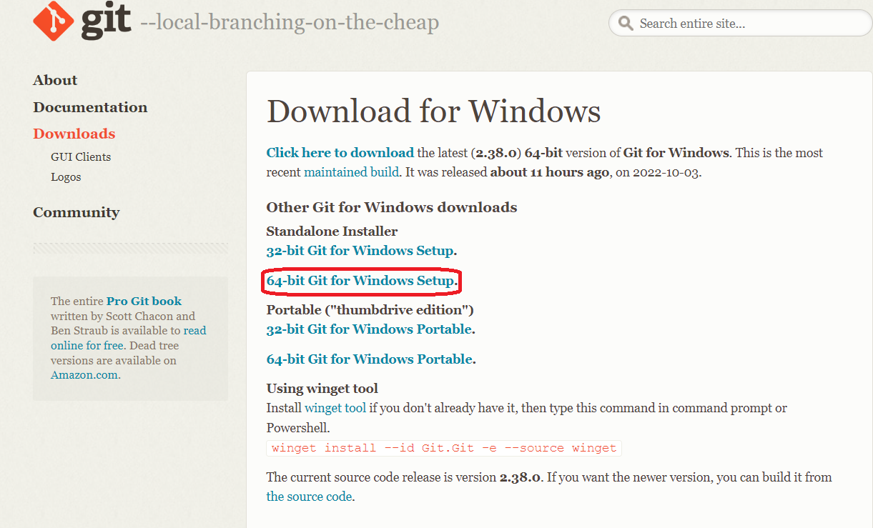Follow the 'read online for free' link
Screen dimensions: 873x528
coord(128,338)
